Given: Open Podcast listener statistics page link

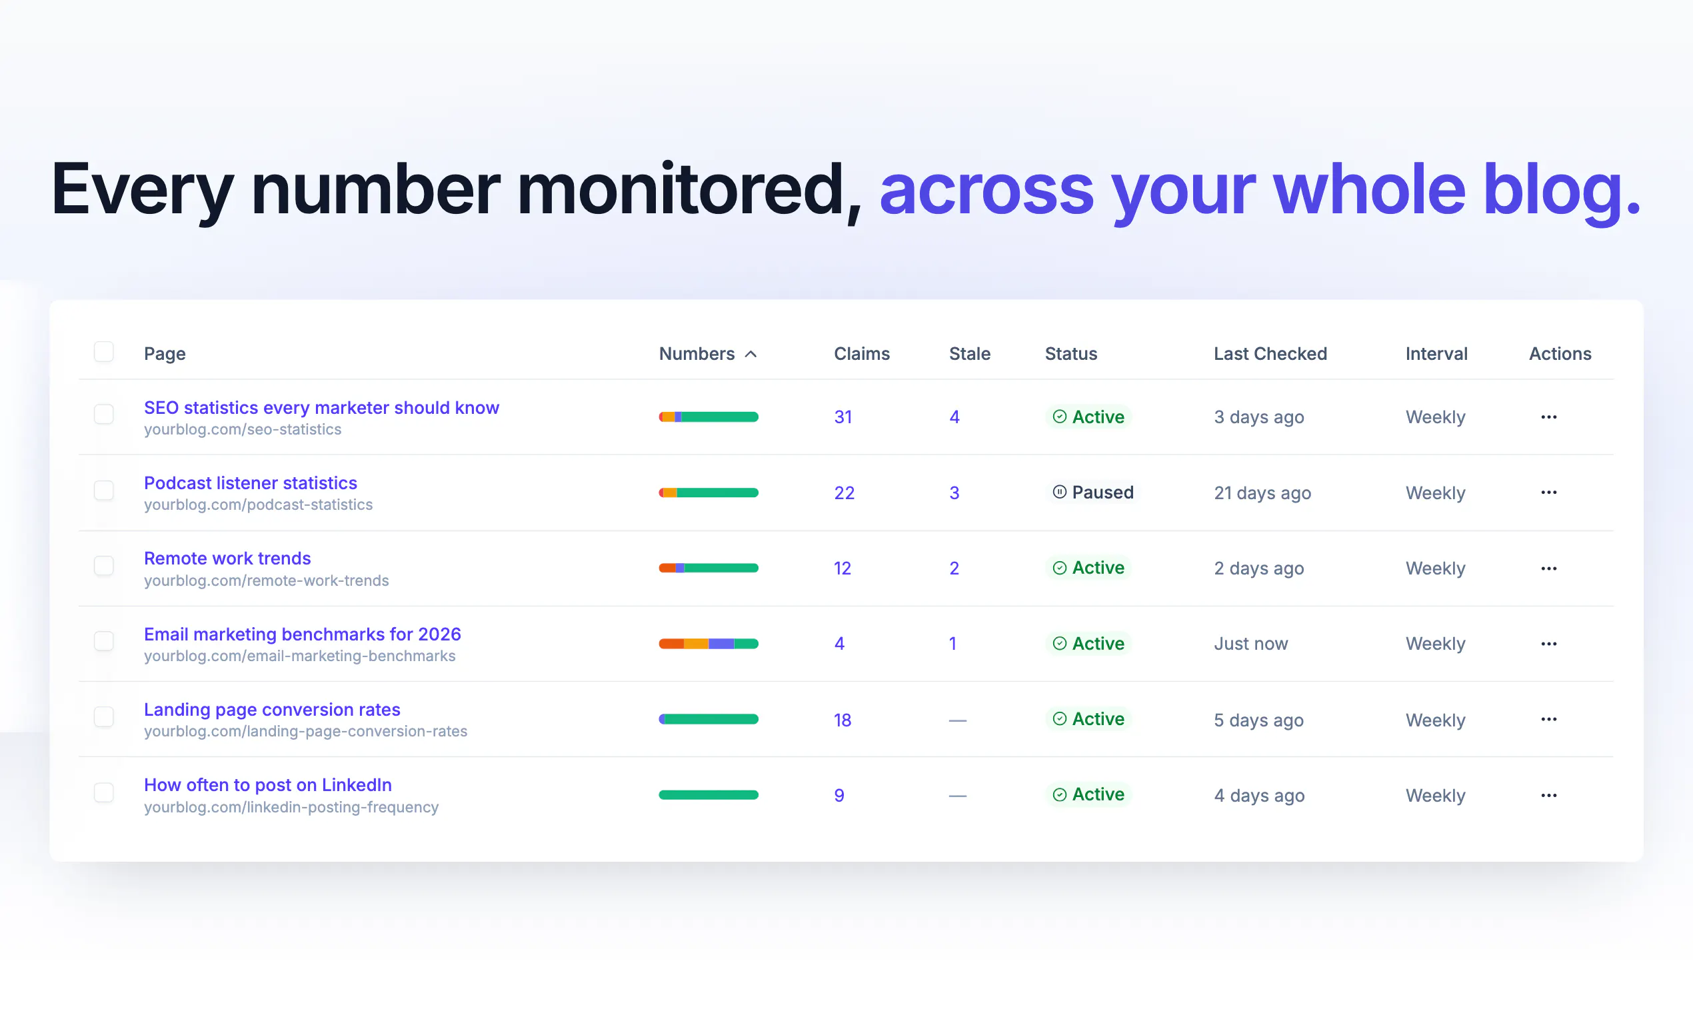Looking at the screenshot, I should tap(251, 483).
